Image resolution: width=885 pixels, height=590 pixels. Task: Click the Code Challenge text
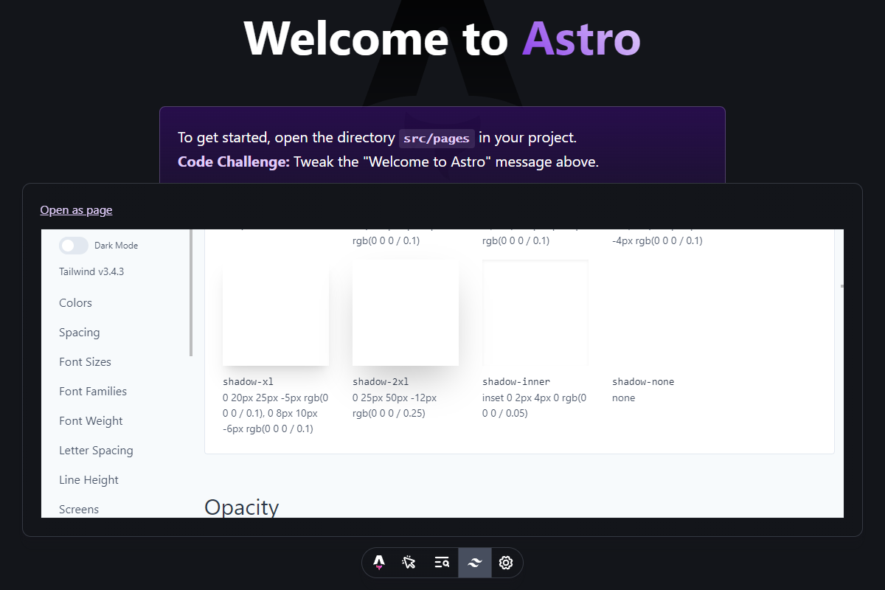(234, 162)
